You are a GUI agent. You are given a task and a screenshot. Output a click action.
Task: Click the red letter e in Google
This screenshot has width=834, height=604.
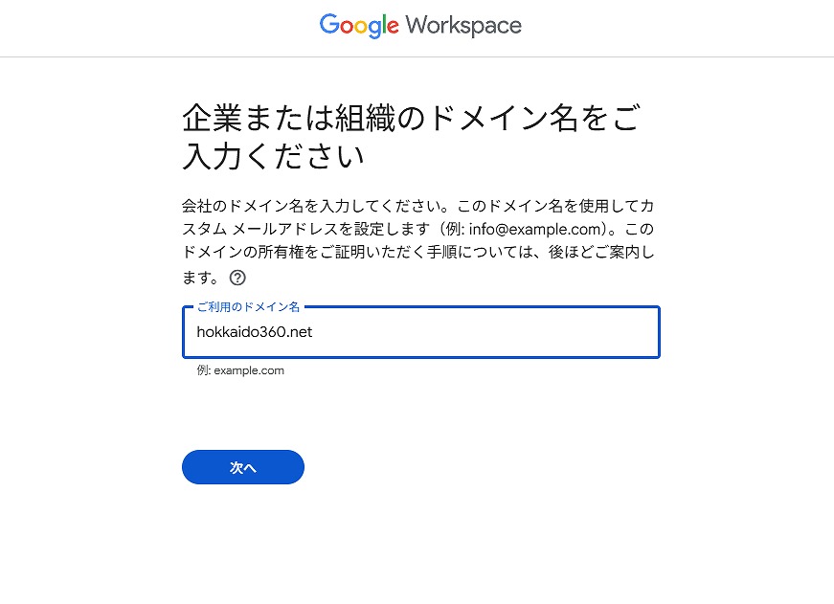point(392,28)
